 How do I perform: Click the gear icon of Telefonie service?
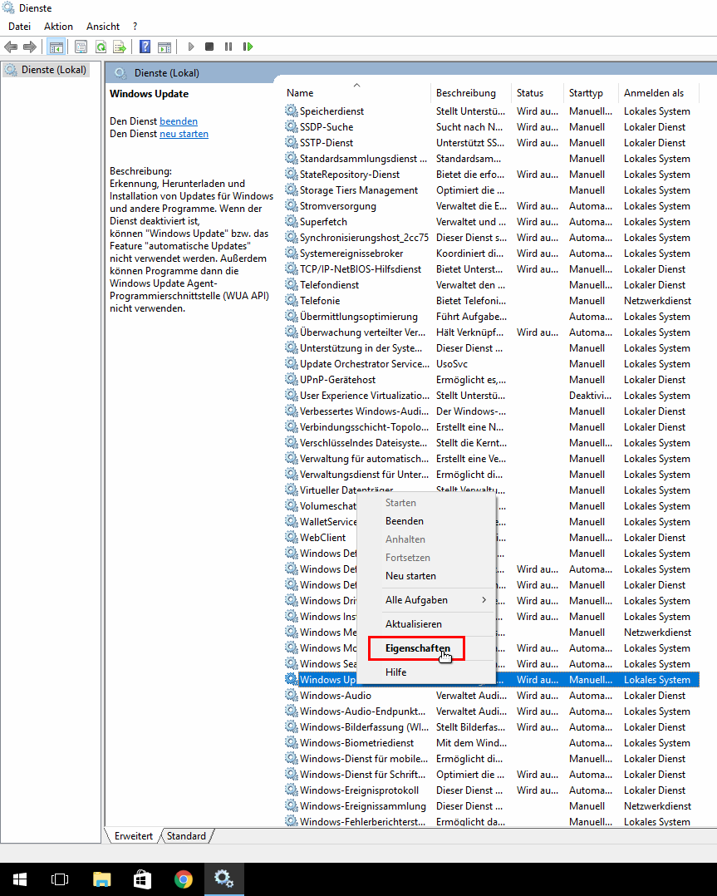pos(292,300)
